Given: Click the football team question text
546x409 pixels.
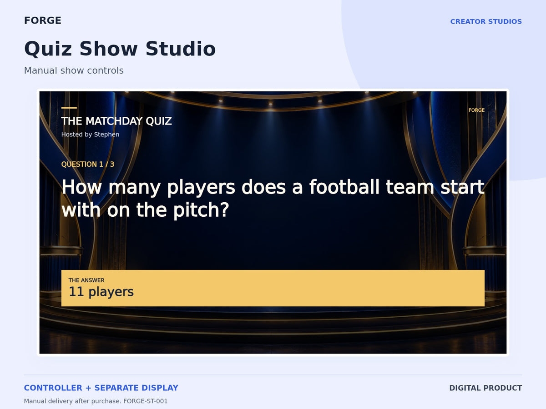Looking at the screenshot, I should pos(273,199).
